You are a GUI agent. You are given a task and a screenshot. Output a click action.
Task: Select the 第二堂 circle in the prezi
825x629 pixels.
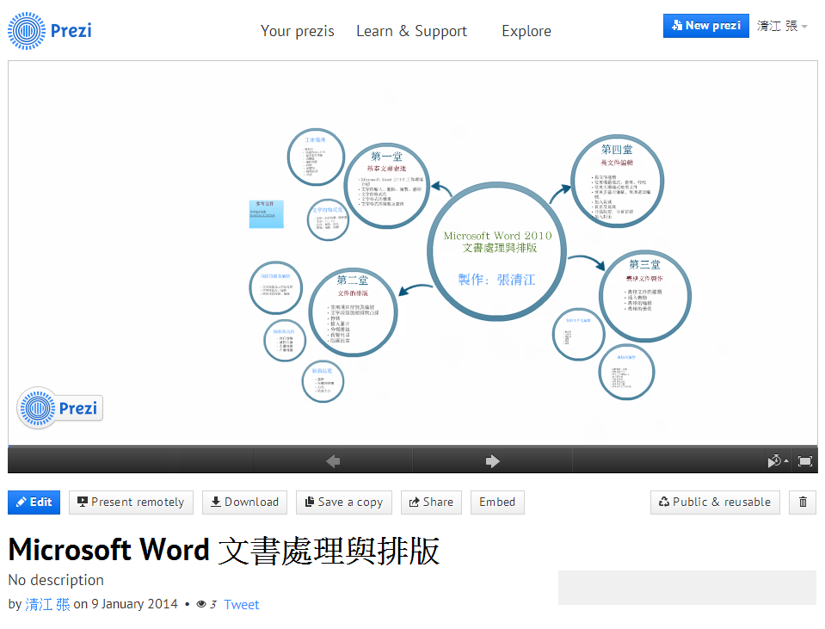353,312
